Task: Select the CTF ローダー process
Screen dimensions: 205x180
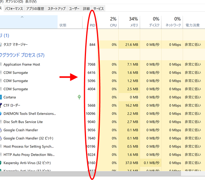Action: pos(102,105)
